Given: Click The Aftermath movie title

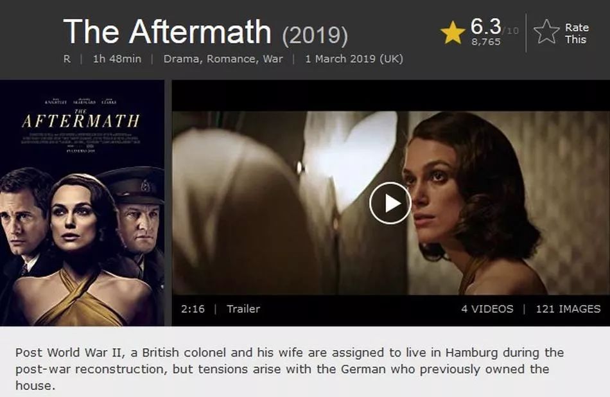Looking at the screenshot, I should click(x=167, y=31).
